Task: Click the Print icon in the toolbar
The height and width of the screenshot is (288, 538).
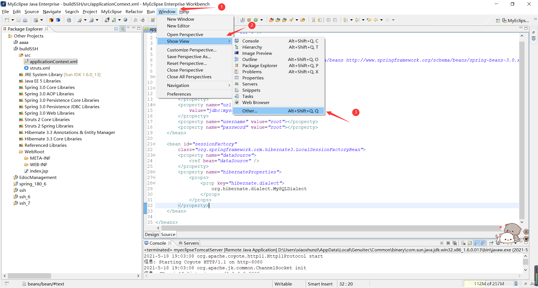Action: coord(25,20)
